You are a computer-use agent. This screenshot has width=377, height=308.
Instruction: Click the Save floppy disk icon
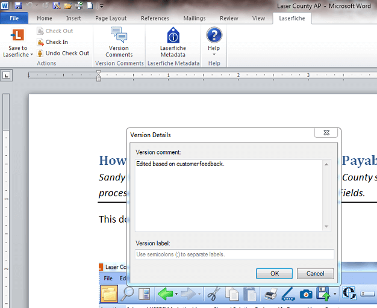(18, 5)
